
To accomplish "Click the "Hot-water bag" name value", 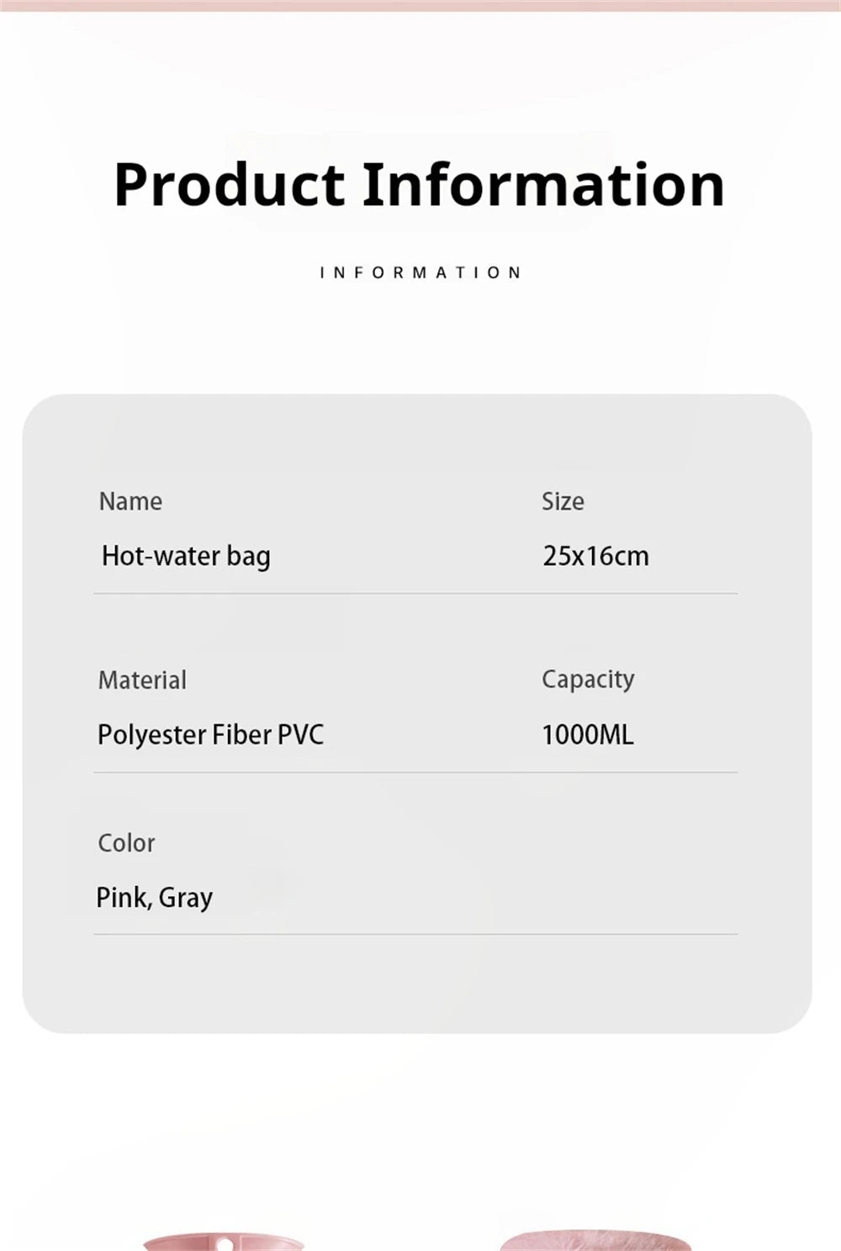I will [186, 556].
